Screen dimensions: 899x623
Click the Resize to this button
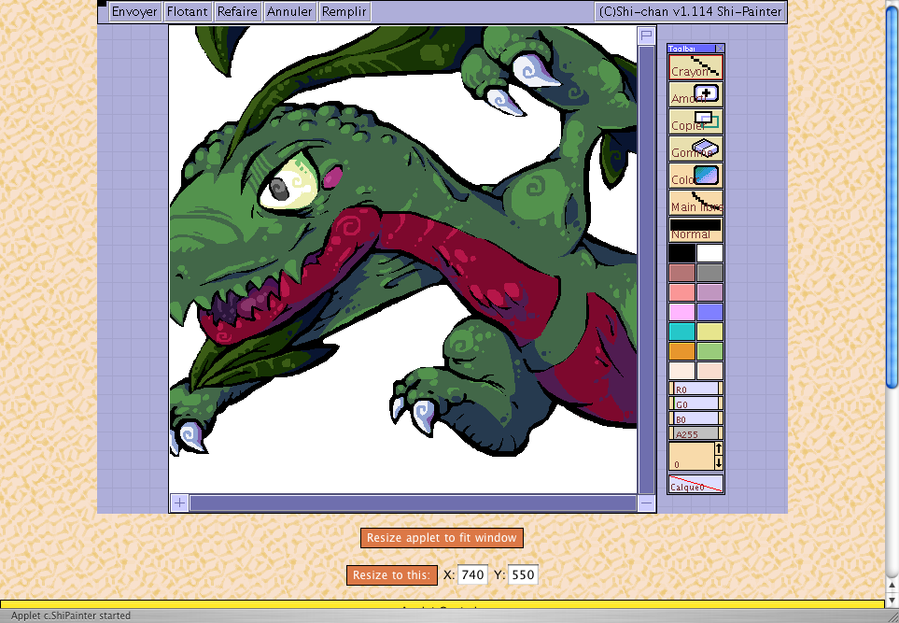(x=391, y=574)
